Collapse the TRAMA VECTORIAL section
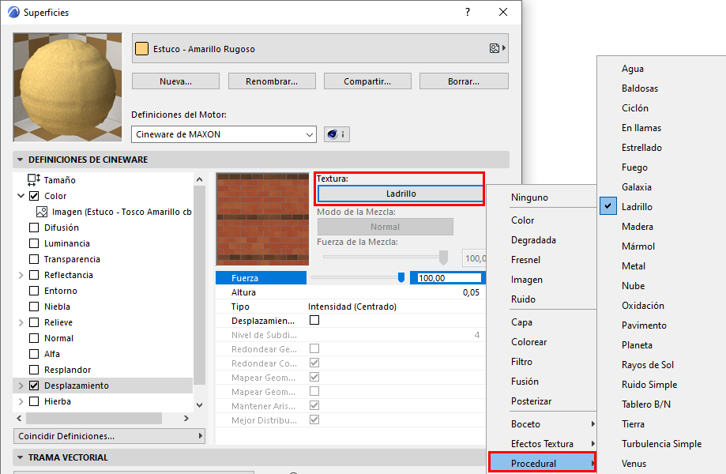 click(20, 457)
